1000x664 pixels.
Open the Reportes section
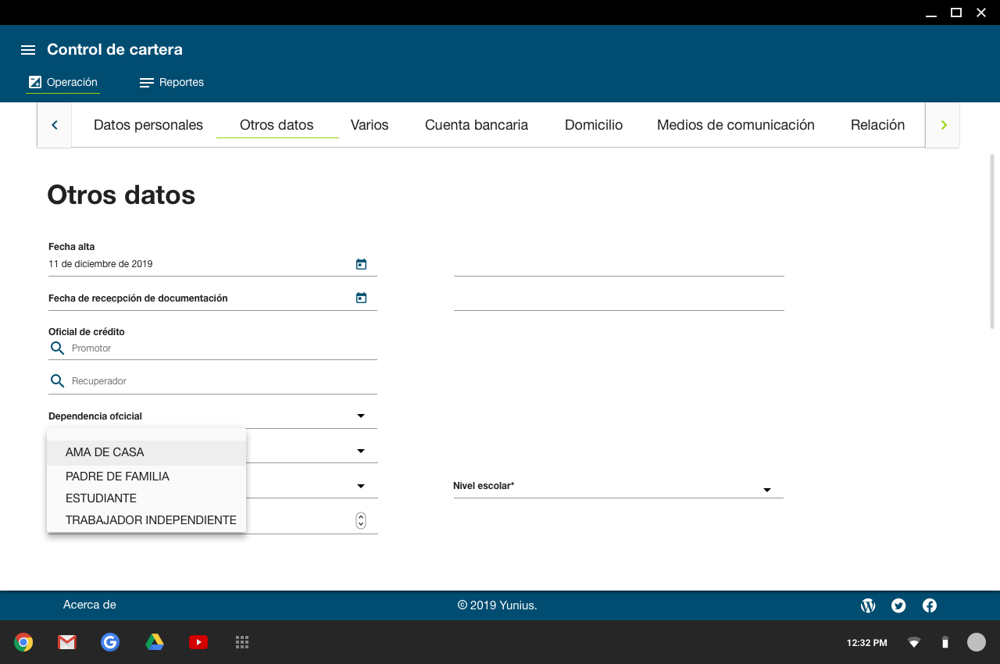tap(172, 82)
